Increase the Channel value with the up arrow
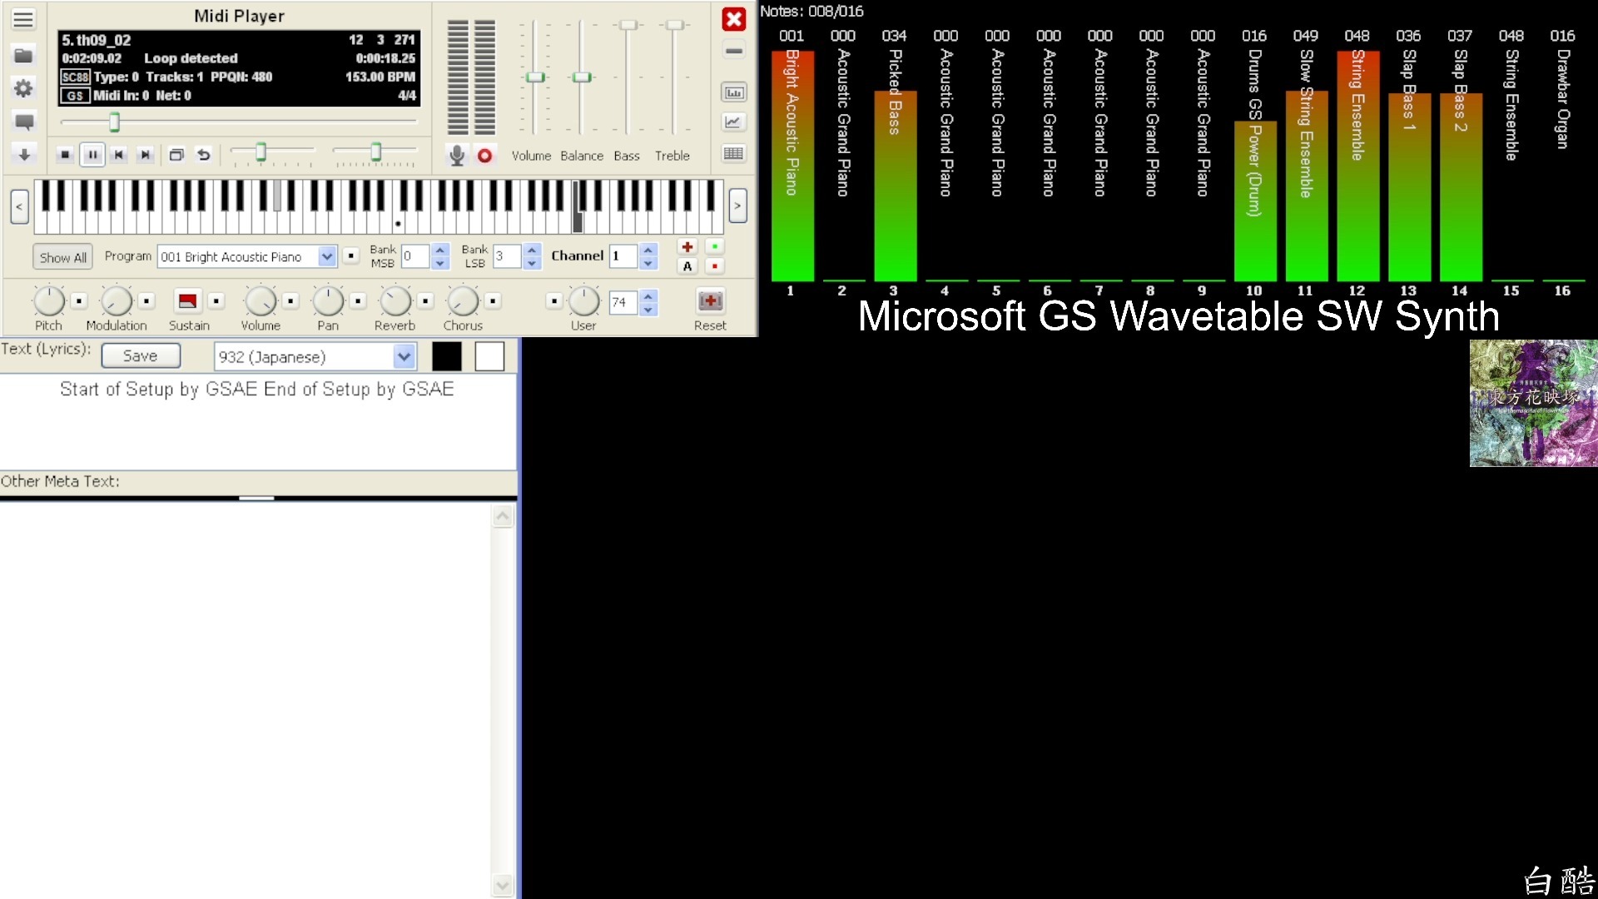Image resolution: width=1598 pixels, height=899 pixels. 648,251
